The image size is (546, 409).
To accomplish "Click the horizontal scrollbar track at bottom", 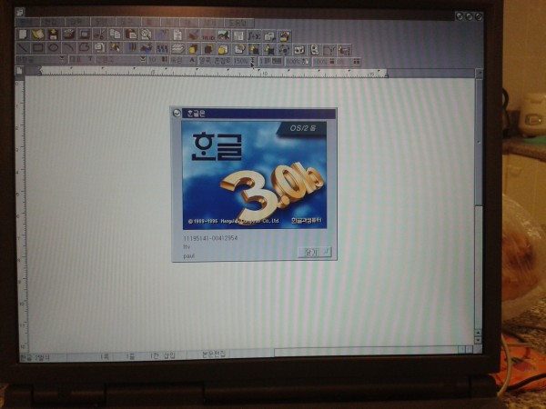I will pyautogui.click(x=366, y=351).
